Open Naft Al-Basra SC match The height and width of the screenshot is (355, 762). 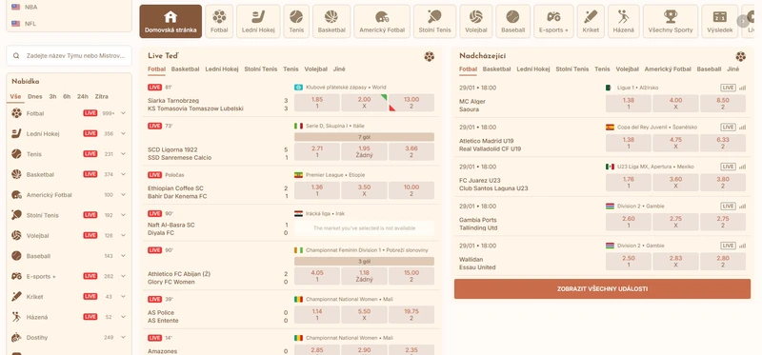[x=171, y=225]
